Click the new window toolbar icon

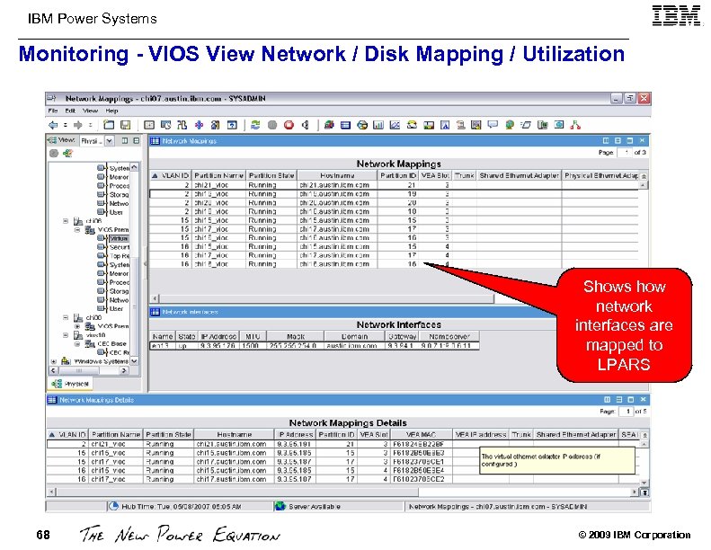coord(109,125)
